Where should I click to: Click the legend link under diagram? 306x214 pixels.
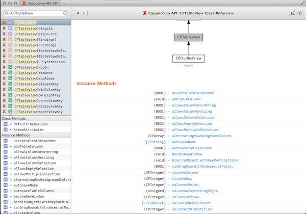pos(188,66)
